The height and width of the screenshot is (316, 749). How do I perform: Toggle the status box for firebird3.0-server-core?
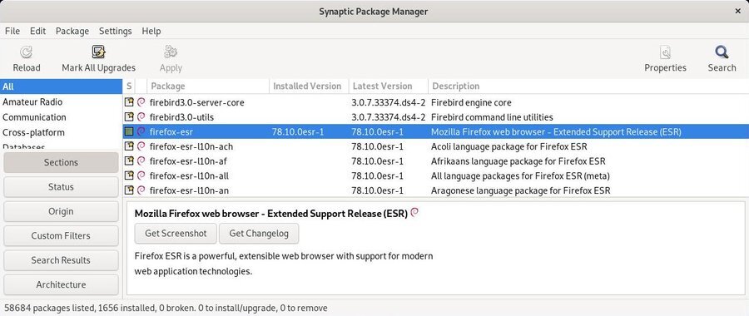(129, 102)
